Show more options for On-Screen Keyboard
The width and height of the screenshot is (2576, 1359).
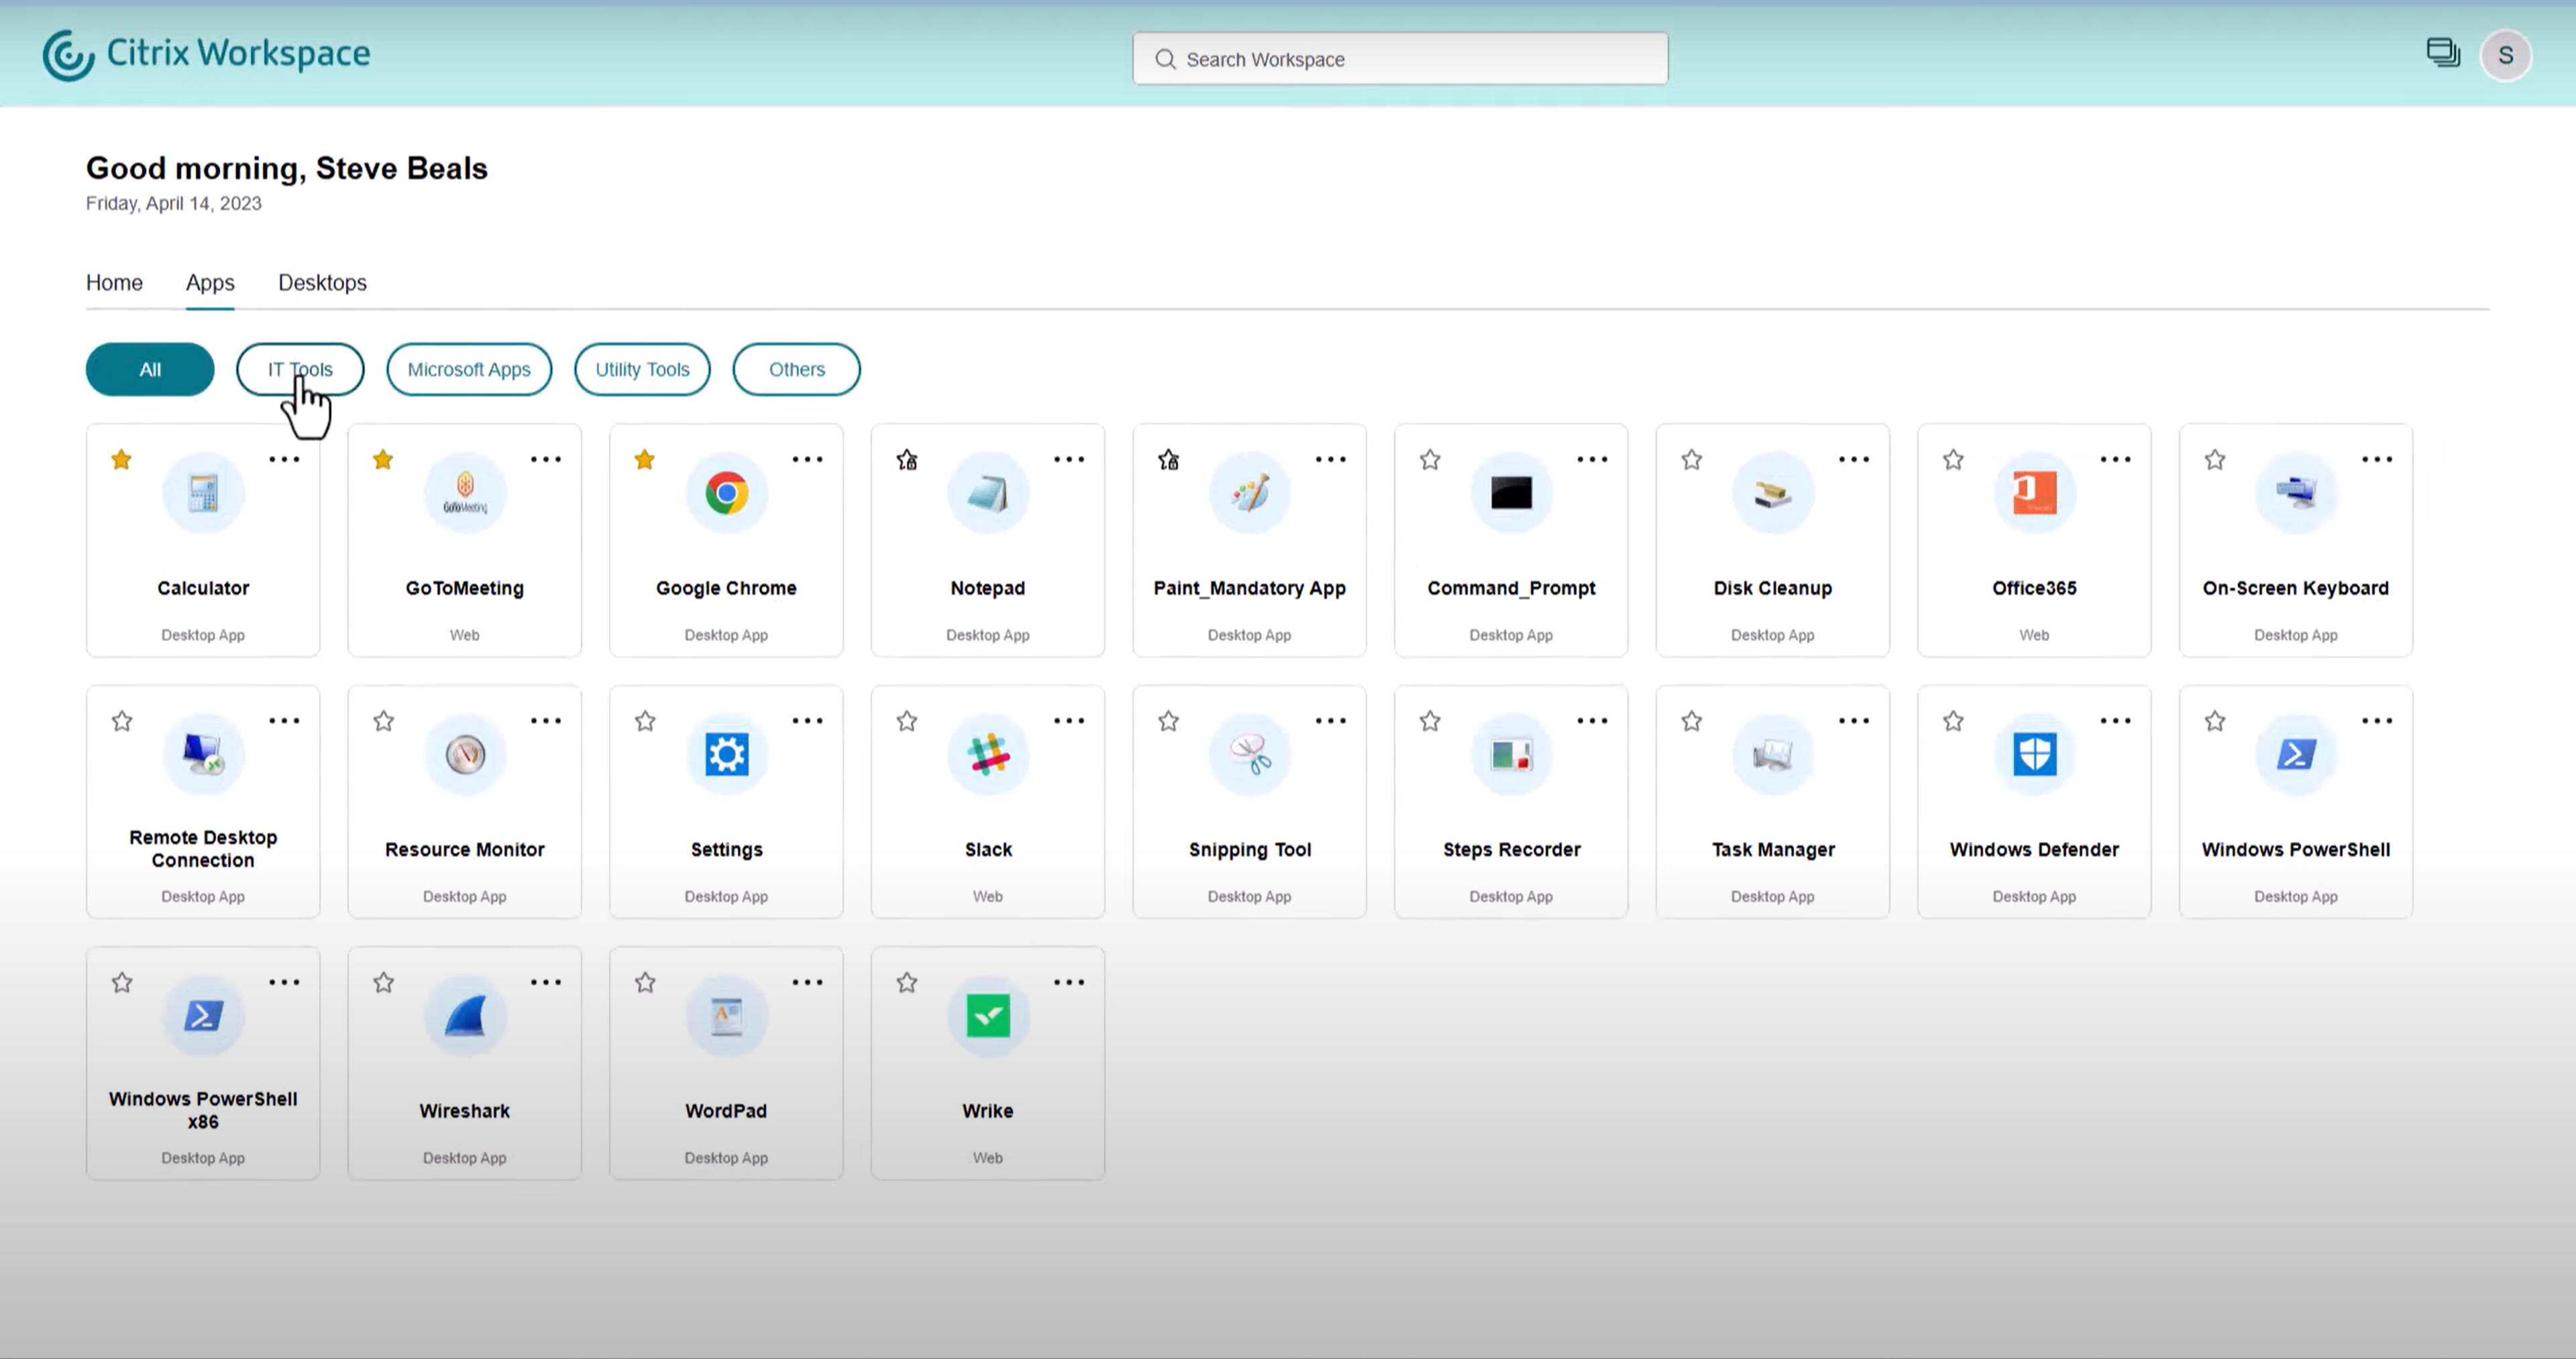click(2377, 460)
